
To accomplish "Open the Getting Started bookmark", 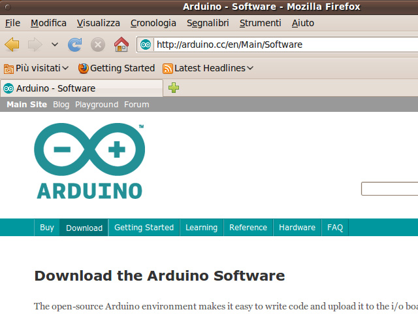I will [116, 68].
